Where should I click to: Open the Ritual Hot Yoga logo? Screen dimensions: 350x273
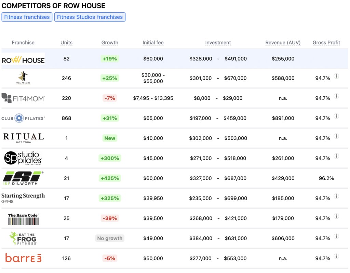pos(24,138)
